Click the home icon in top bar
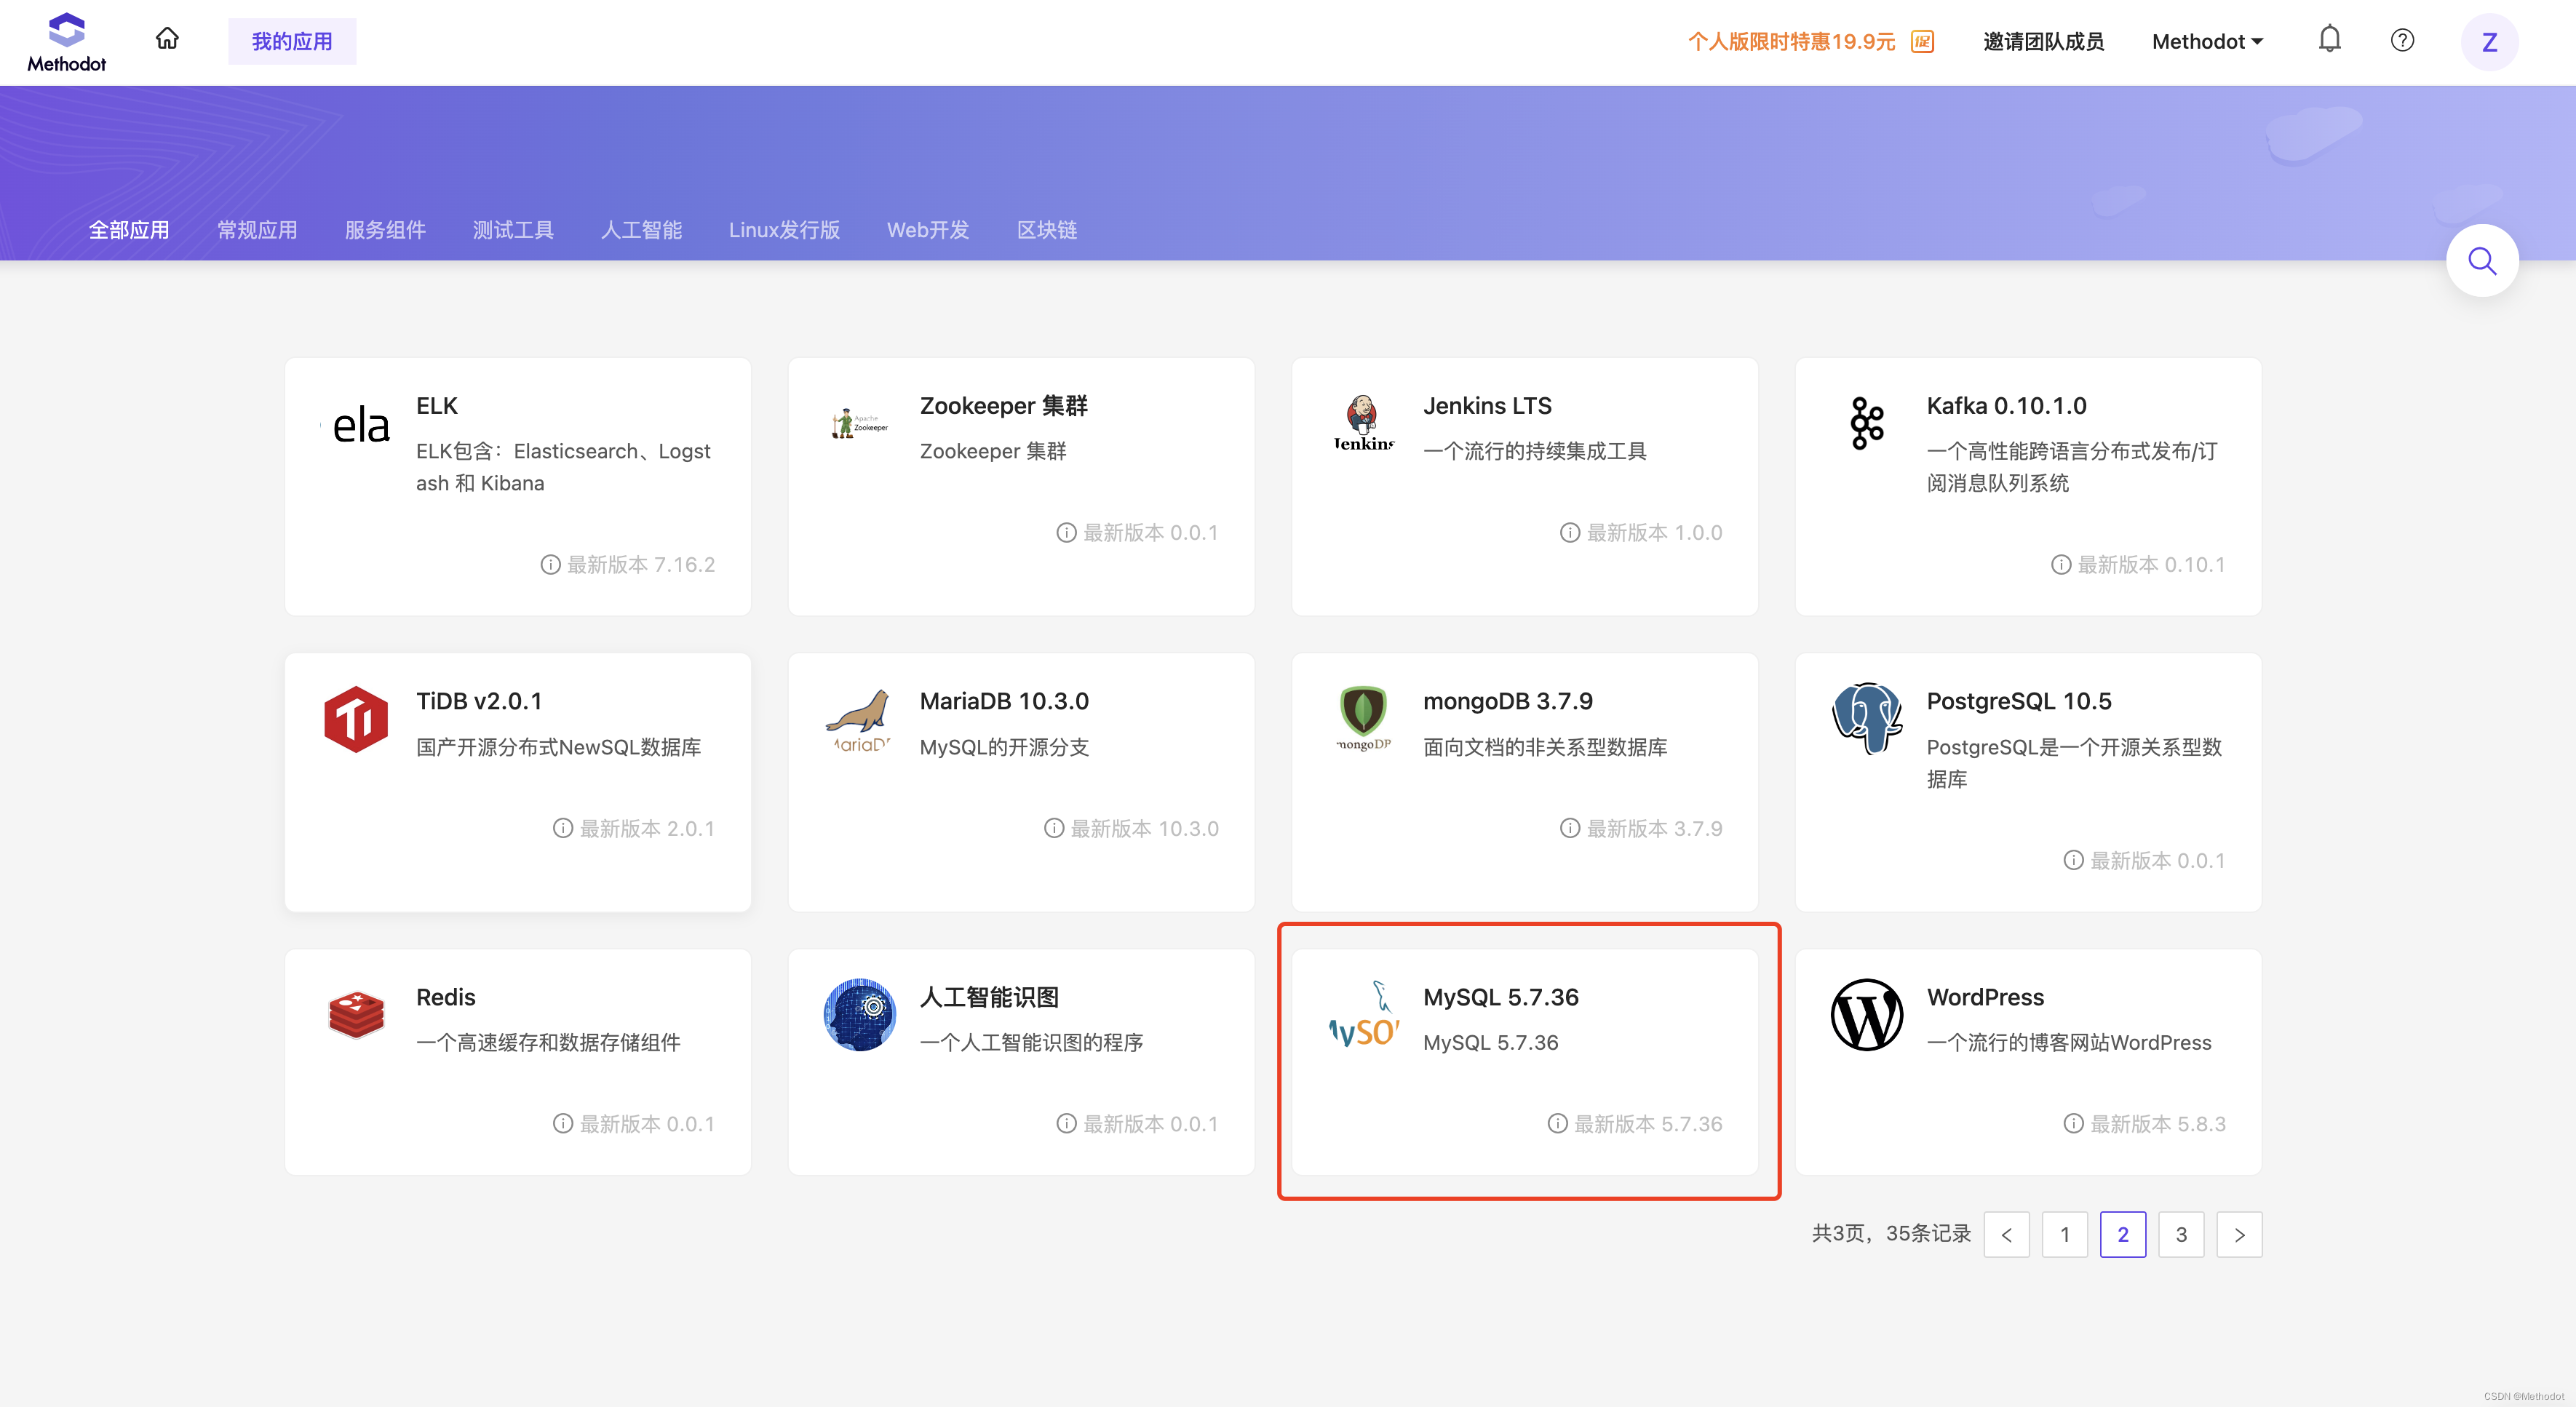 click(167, 40)
